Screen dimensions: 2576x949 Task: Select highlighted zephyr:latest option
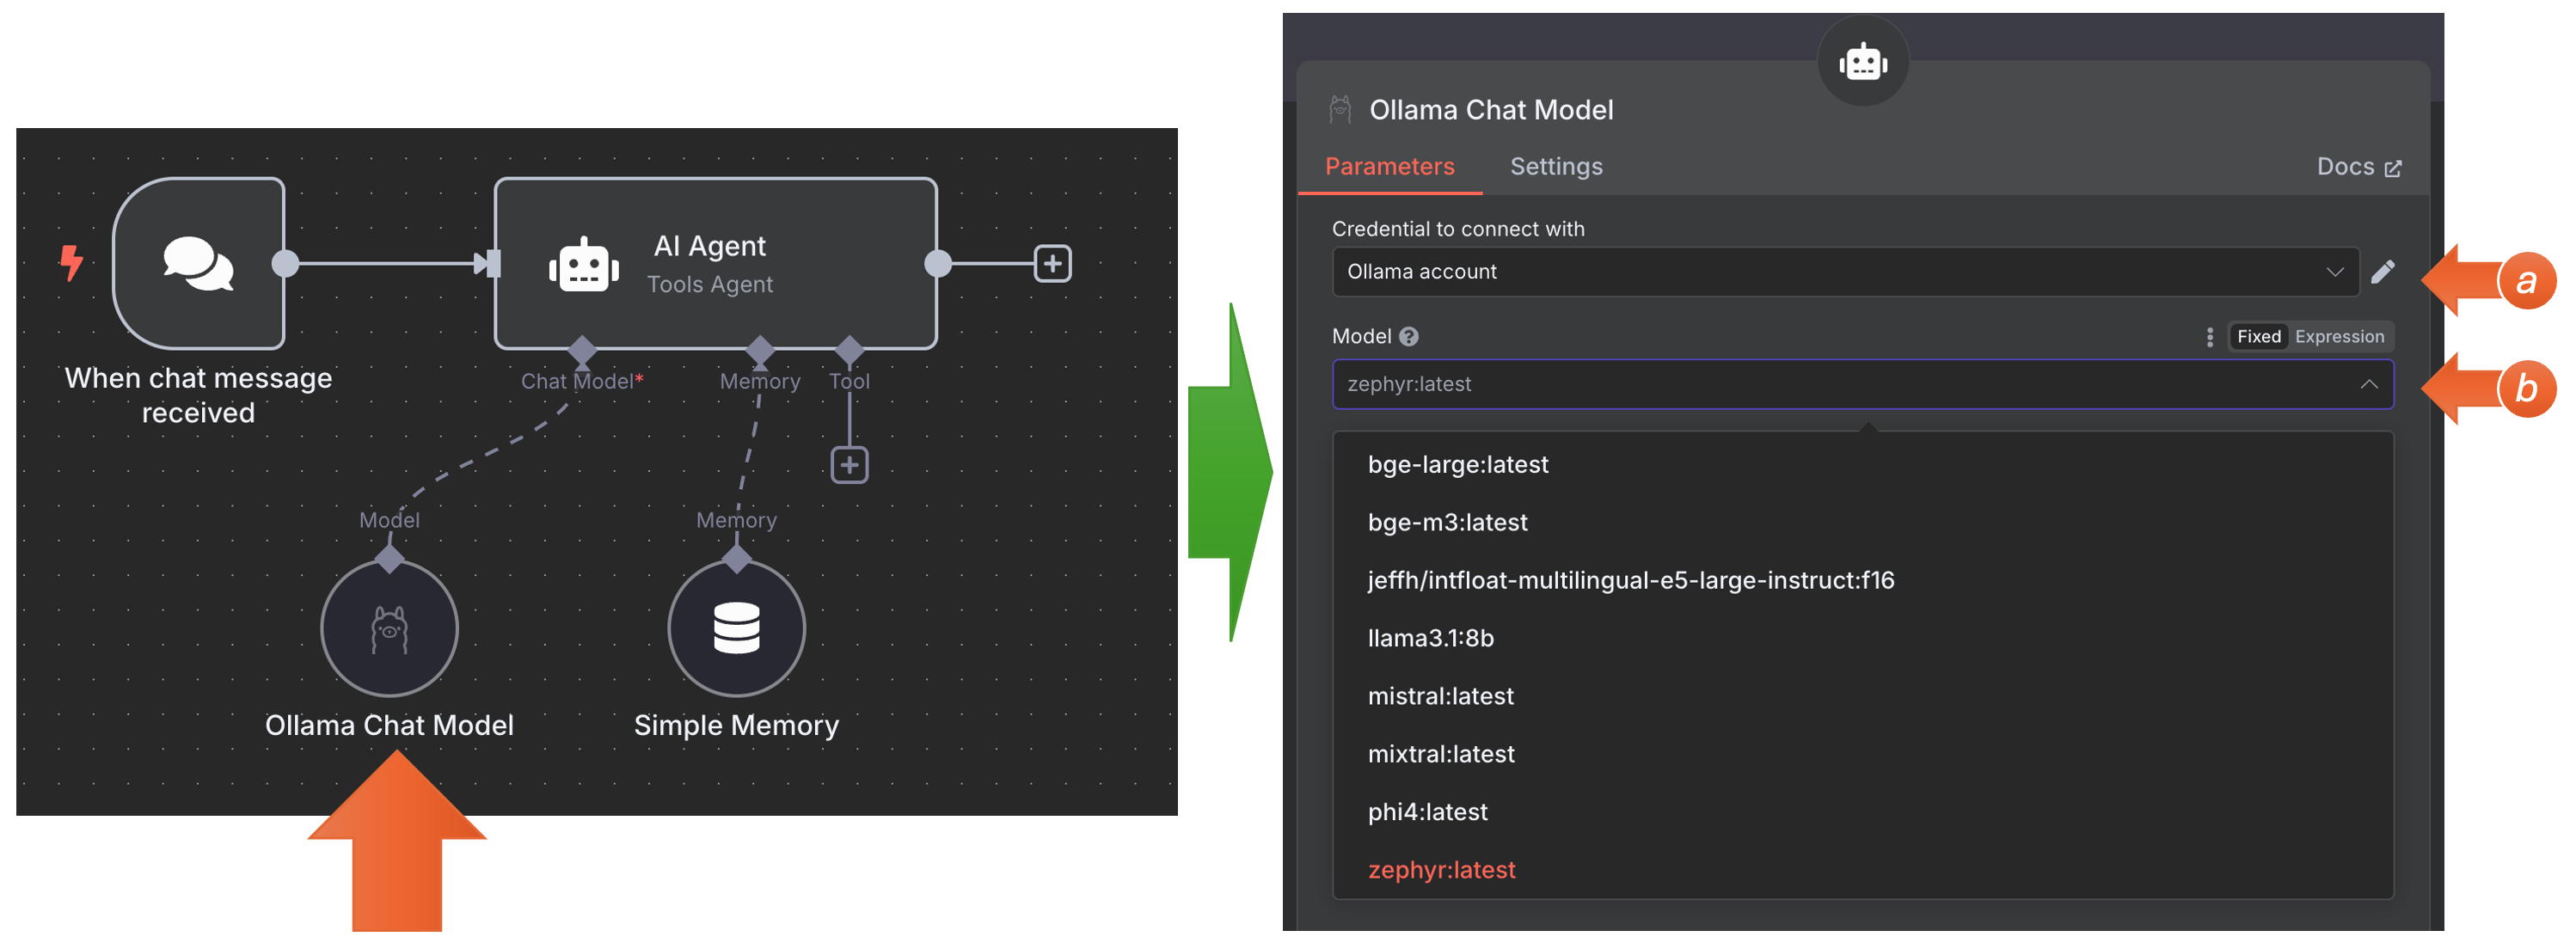(1862, 870)
